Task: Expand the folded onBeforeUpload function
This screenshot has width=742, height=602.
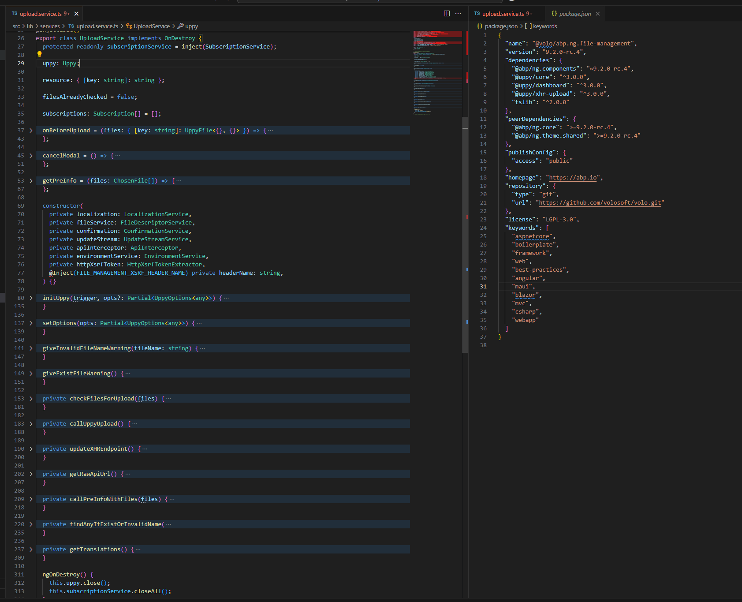Action: [x=31, y=131]
